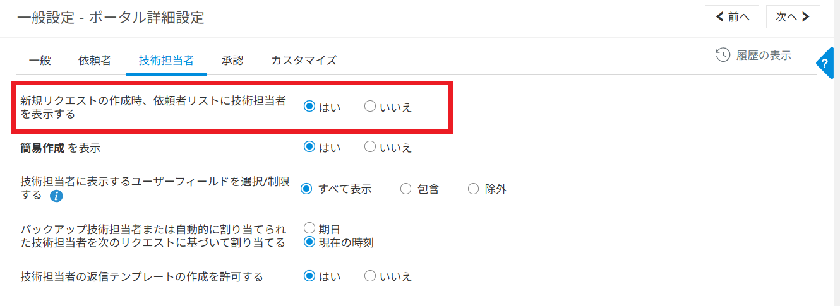Open the 履歴の表示 history link
840x306 pixels.
[763, 55]
